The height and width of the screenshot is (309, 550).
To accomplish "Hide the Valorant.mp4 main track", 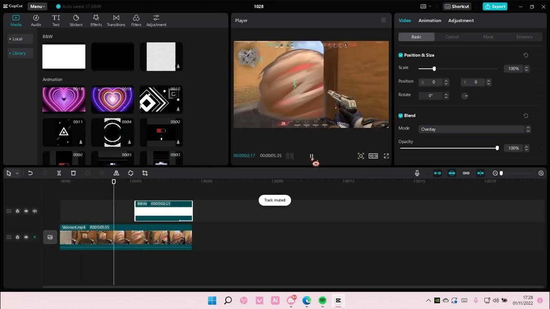I will click(x=26, y=237).
